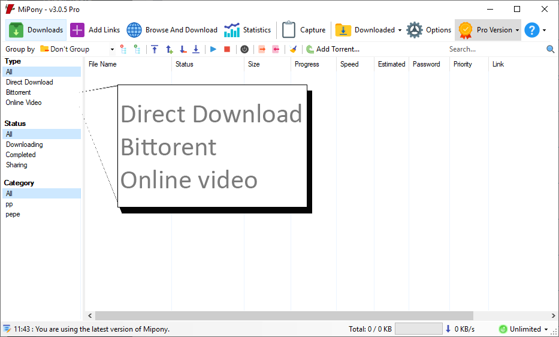Click the green expand tree icon
The height and width of the screenshot is (337, 559).
pyautogui.click(x=137, y=49)
